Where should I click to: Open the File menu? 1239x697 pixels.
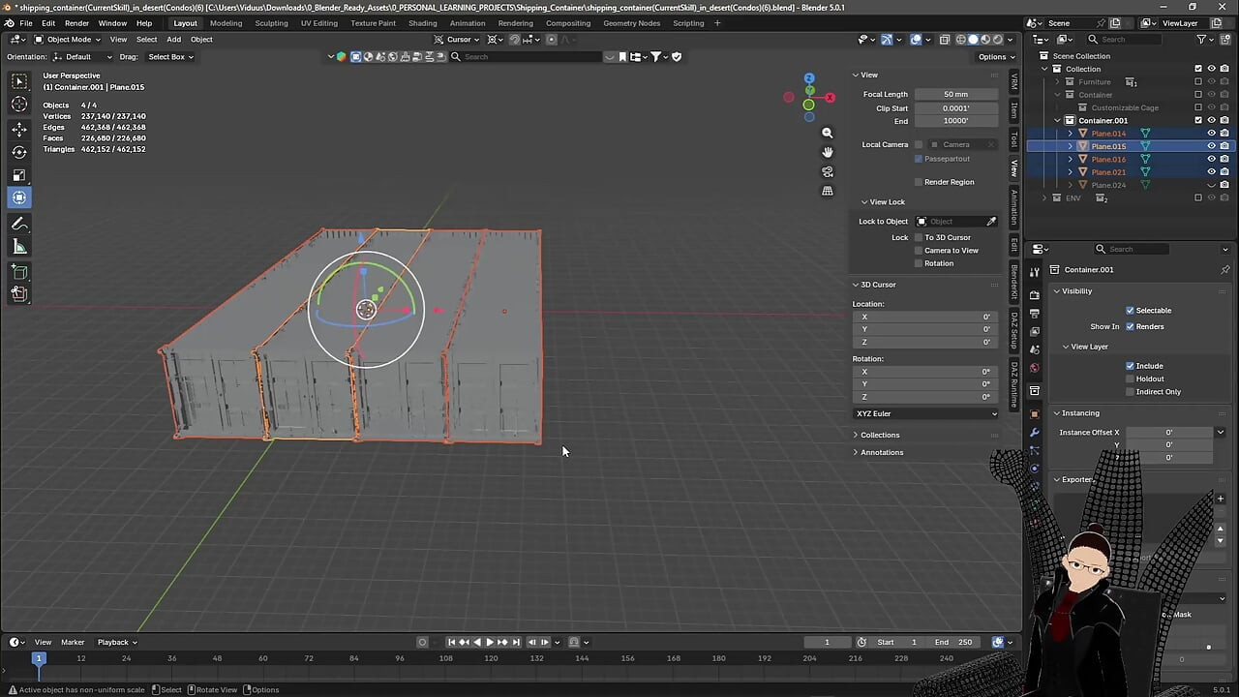[x=26, y=23]
